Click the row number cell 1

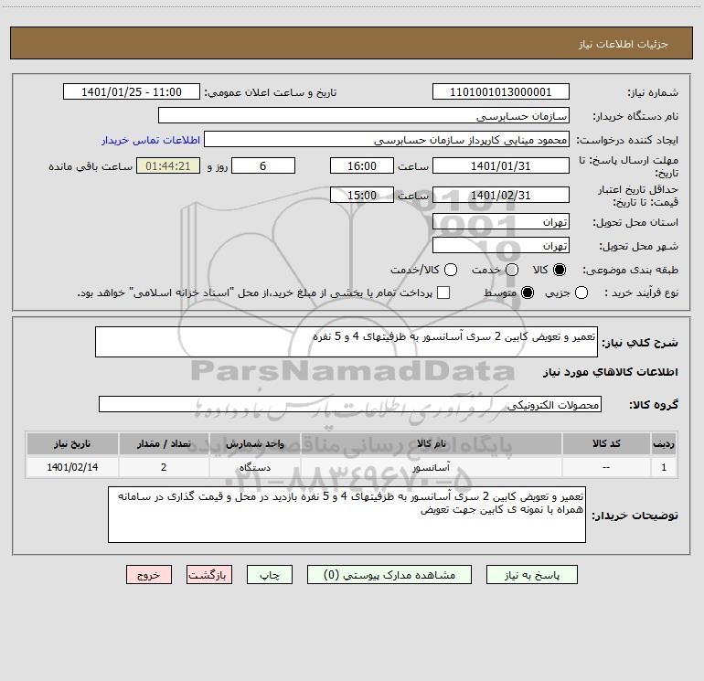point(664,467)
